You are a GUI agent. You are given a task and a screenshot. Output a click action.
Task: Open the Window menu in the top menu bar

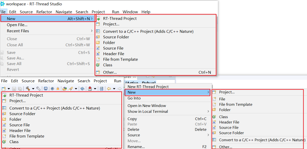pyautogui.click(x=130, y=12)
